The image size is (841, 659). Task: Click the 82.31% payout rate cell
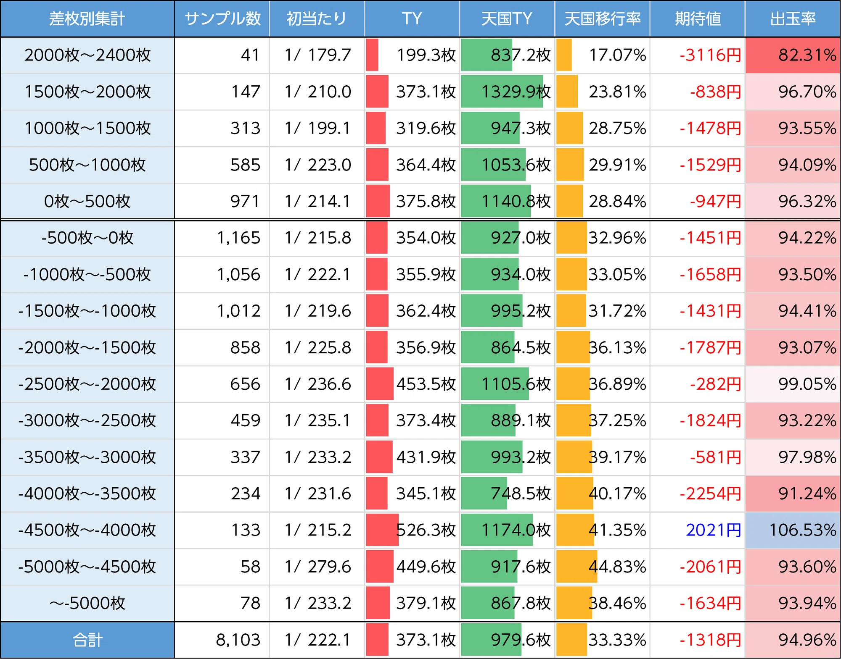coord(793,55)
